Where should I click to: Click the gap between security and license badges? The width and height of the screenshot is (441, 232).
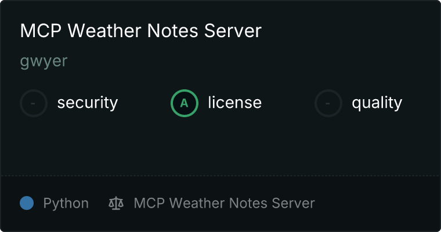pyautogui.click(x=144, y=103)
